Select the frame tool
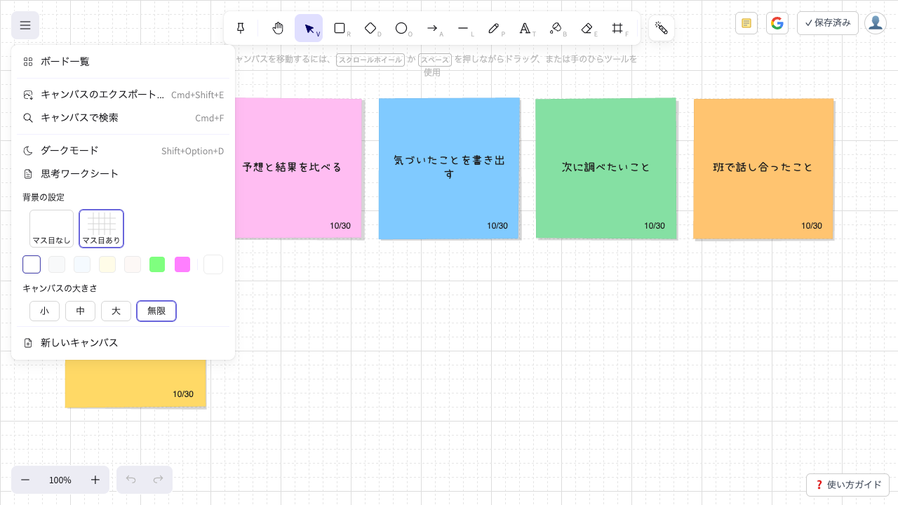The height and width of the screenshot is (505, 898). pos(617,28)
